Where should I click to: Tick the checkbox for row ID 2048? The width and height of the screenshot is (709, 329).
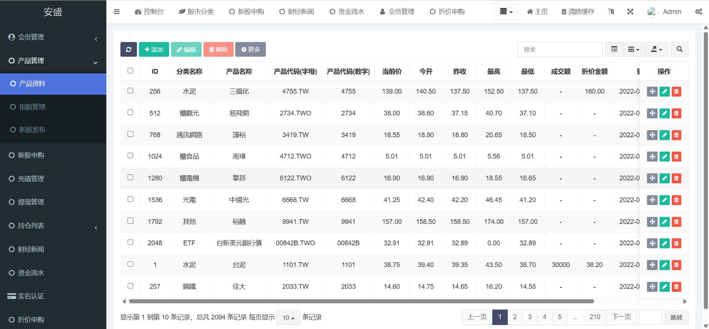click(x=130, y=243)
